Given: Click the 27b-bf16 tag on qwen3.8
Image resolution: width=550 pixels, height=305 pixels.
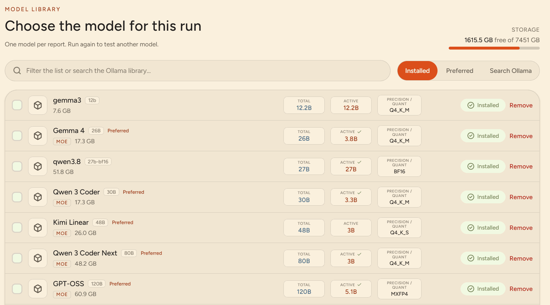Looking at the screenshot, I should [98, 162].
